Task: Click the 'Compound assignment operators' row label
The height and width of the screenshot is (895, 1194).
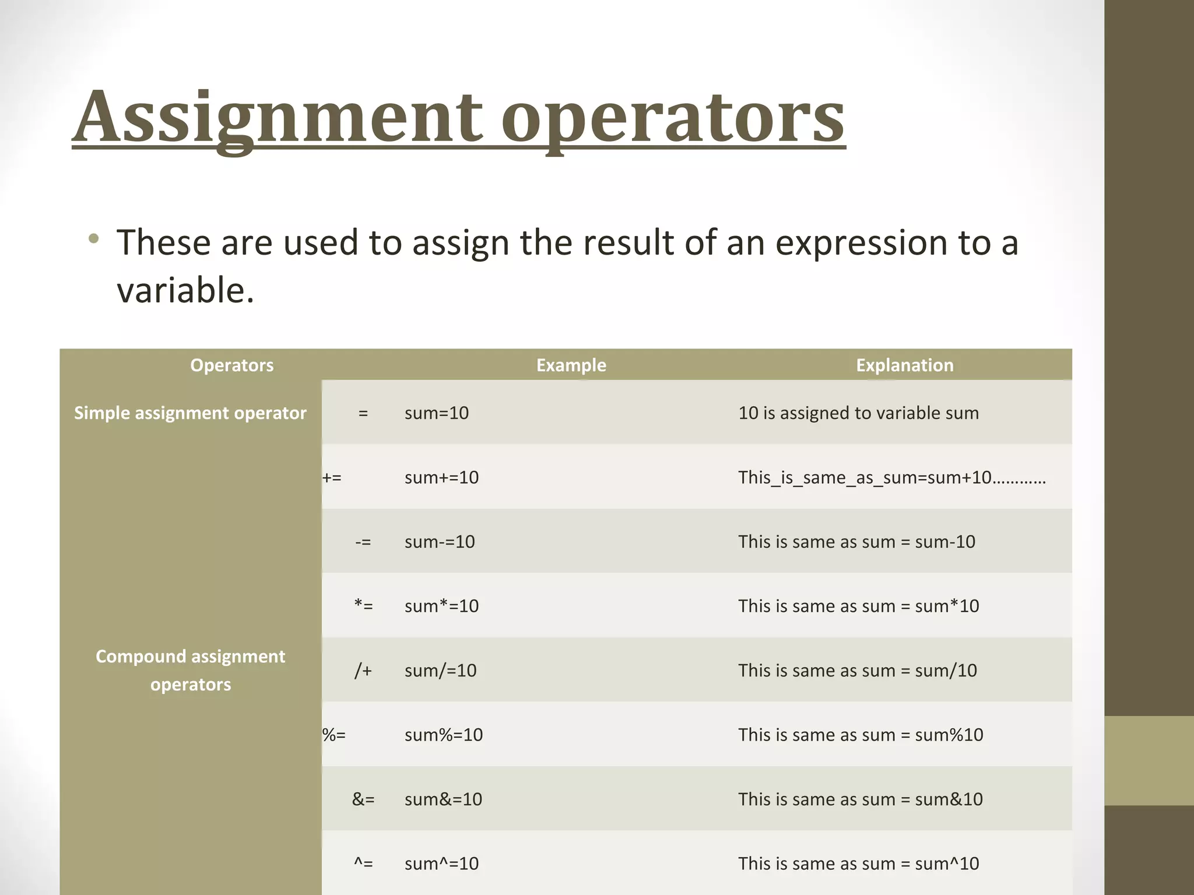Action: pos(191,670)
